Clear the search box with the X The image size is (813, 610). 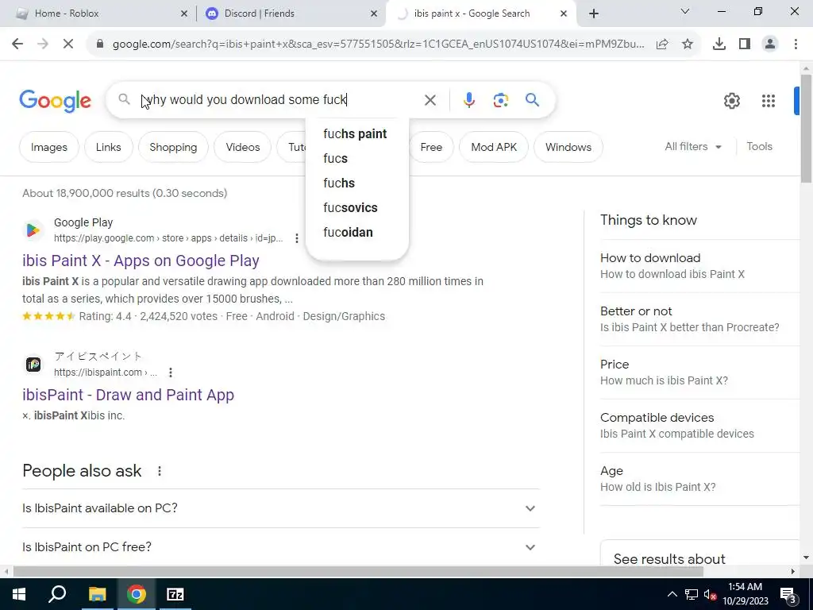coord(430,99)
